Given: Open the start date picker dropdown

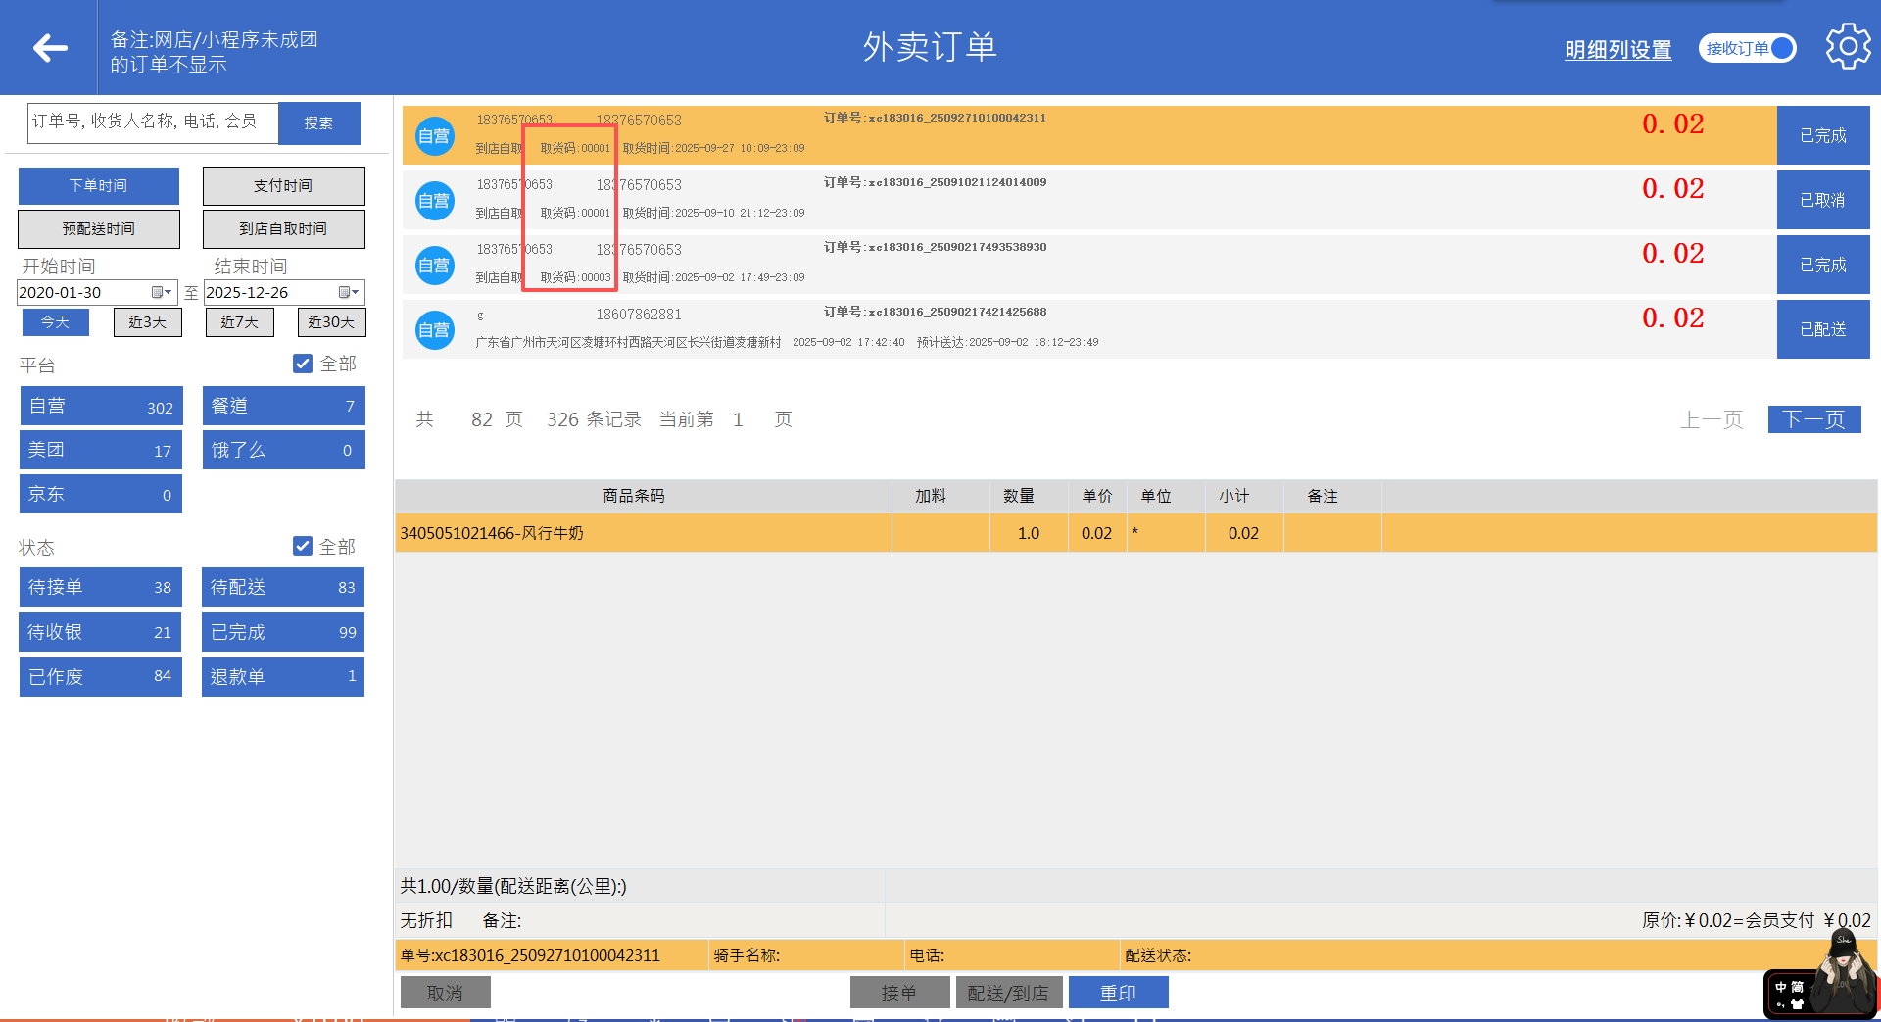Looking at the screenshot, I should 162,293.
